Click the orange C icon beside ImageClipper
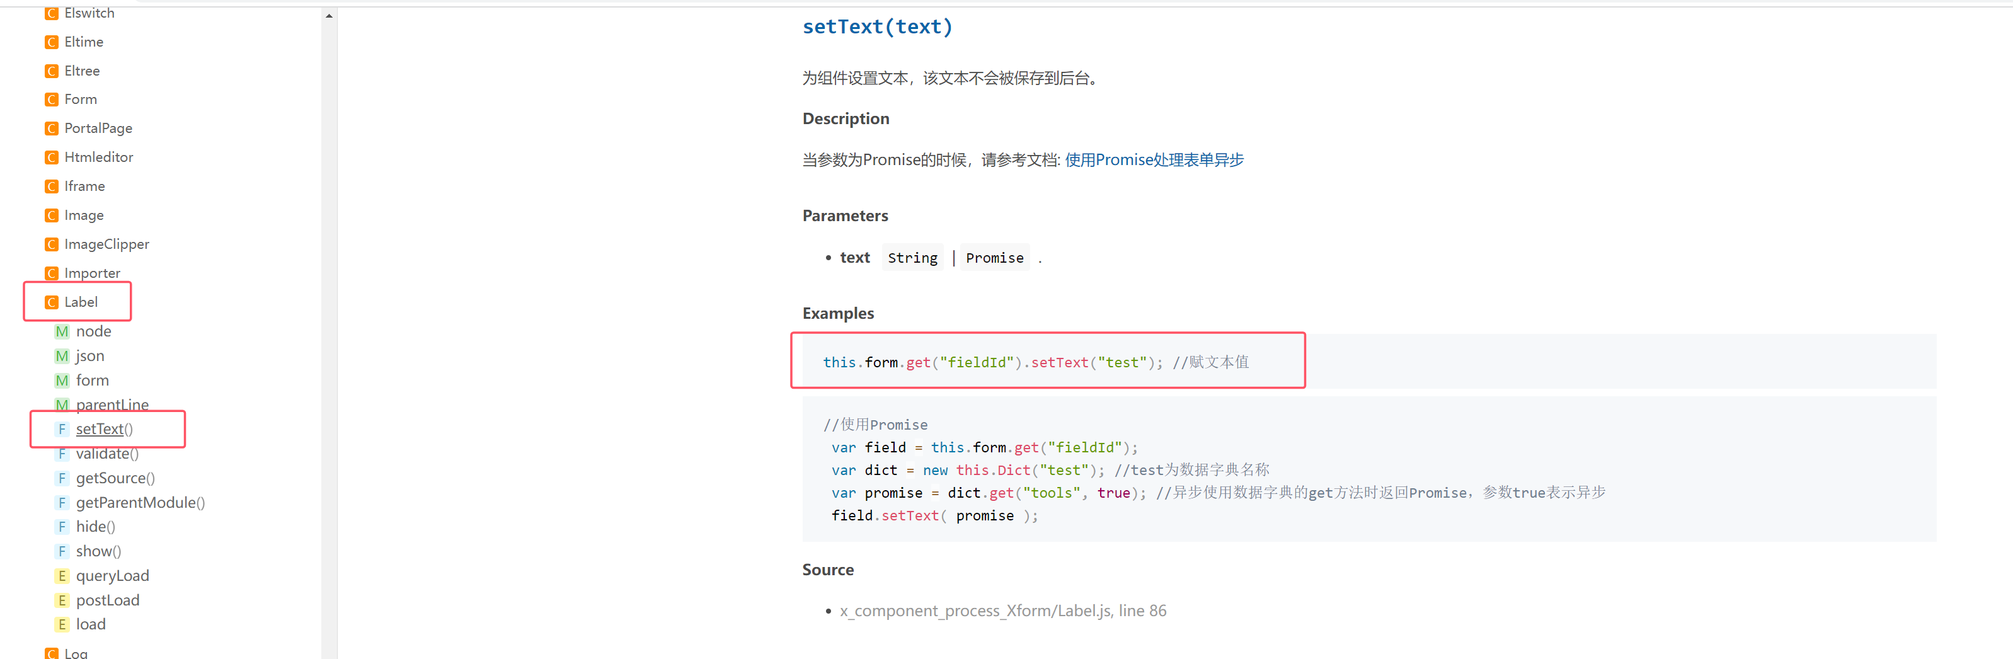2013x659 pixels. tap(52, 244)
